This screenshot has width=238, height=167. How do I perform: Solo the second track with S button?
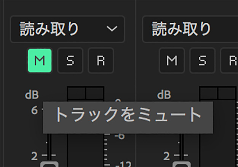click(x=202, y=61)
